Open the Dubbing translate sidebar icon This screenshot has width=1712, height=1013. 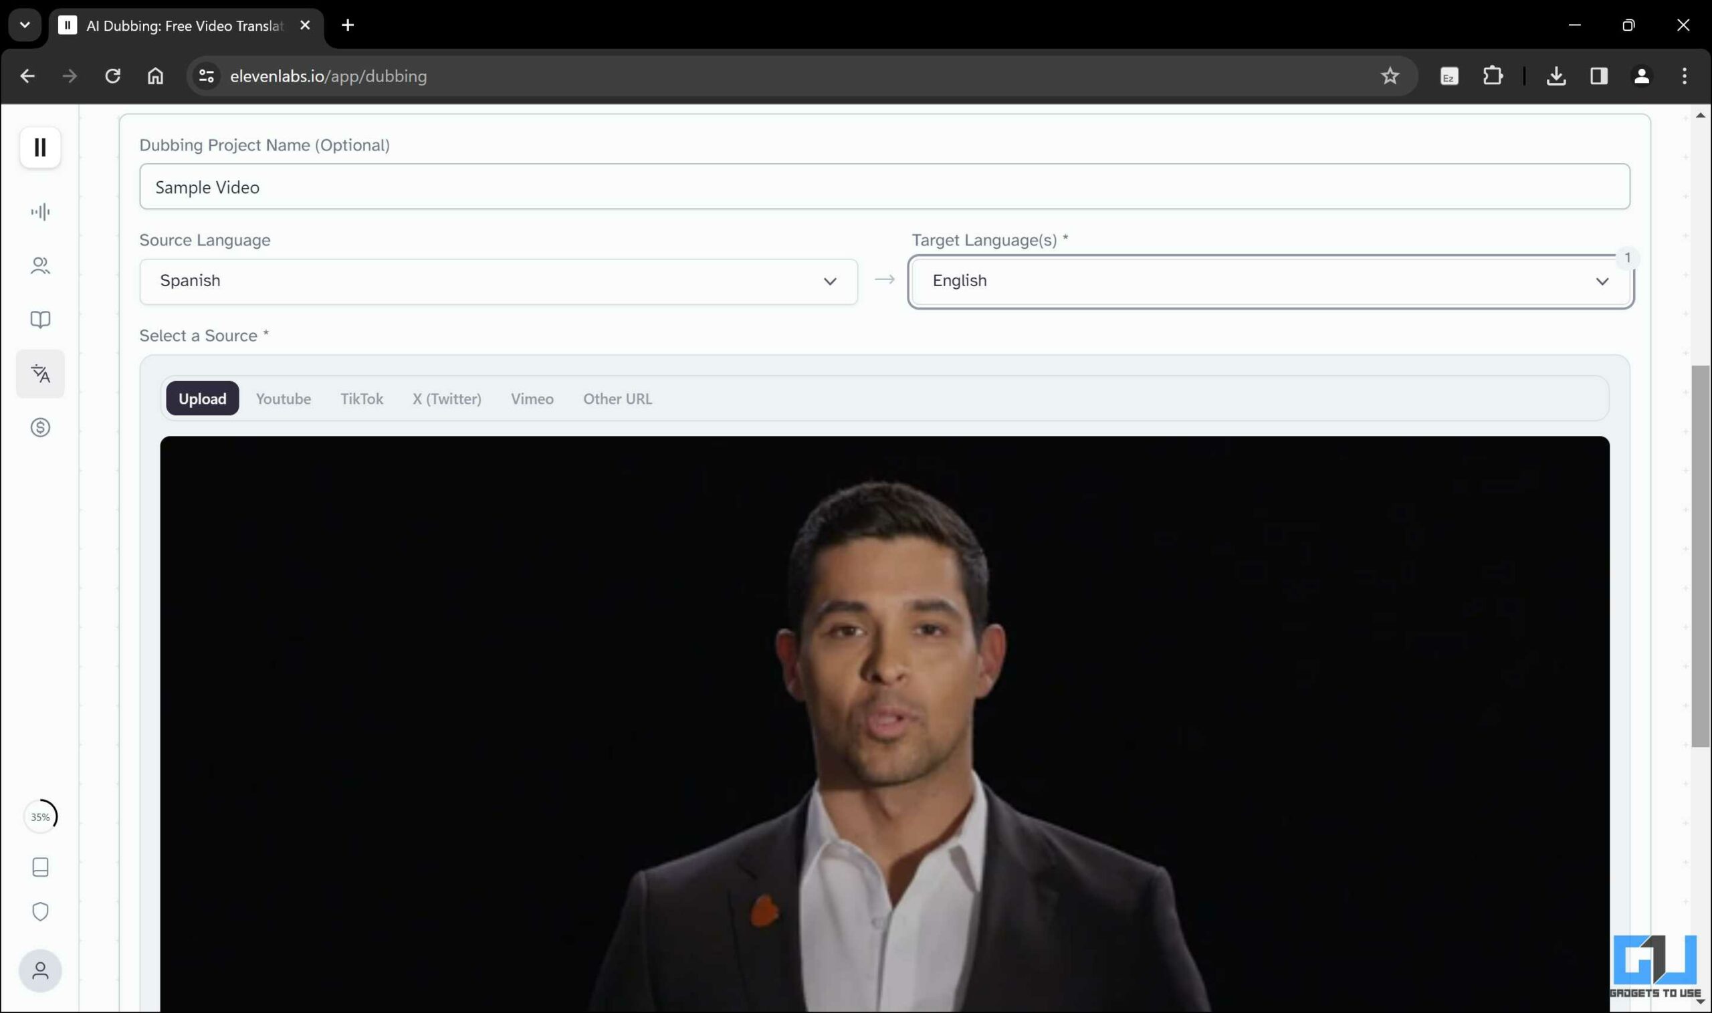(x=40, y=373)
